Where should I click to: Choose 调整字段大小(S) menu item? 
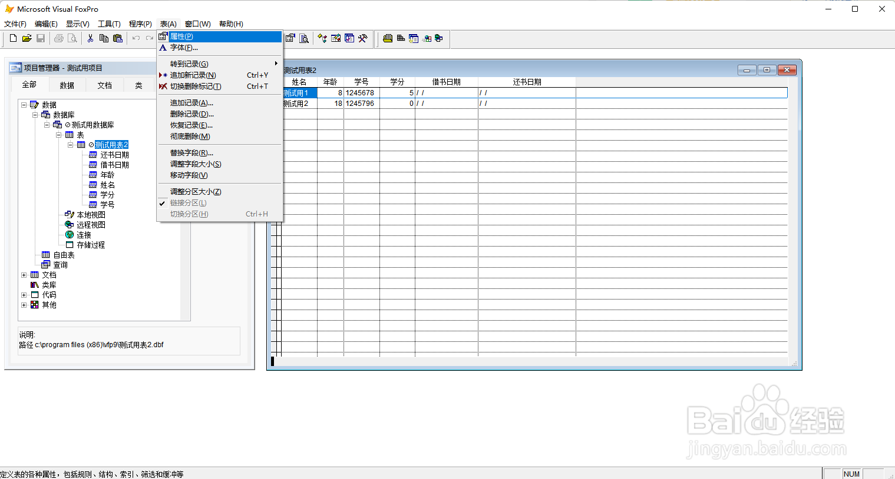220,164
